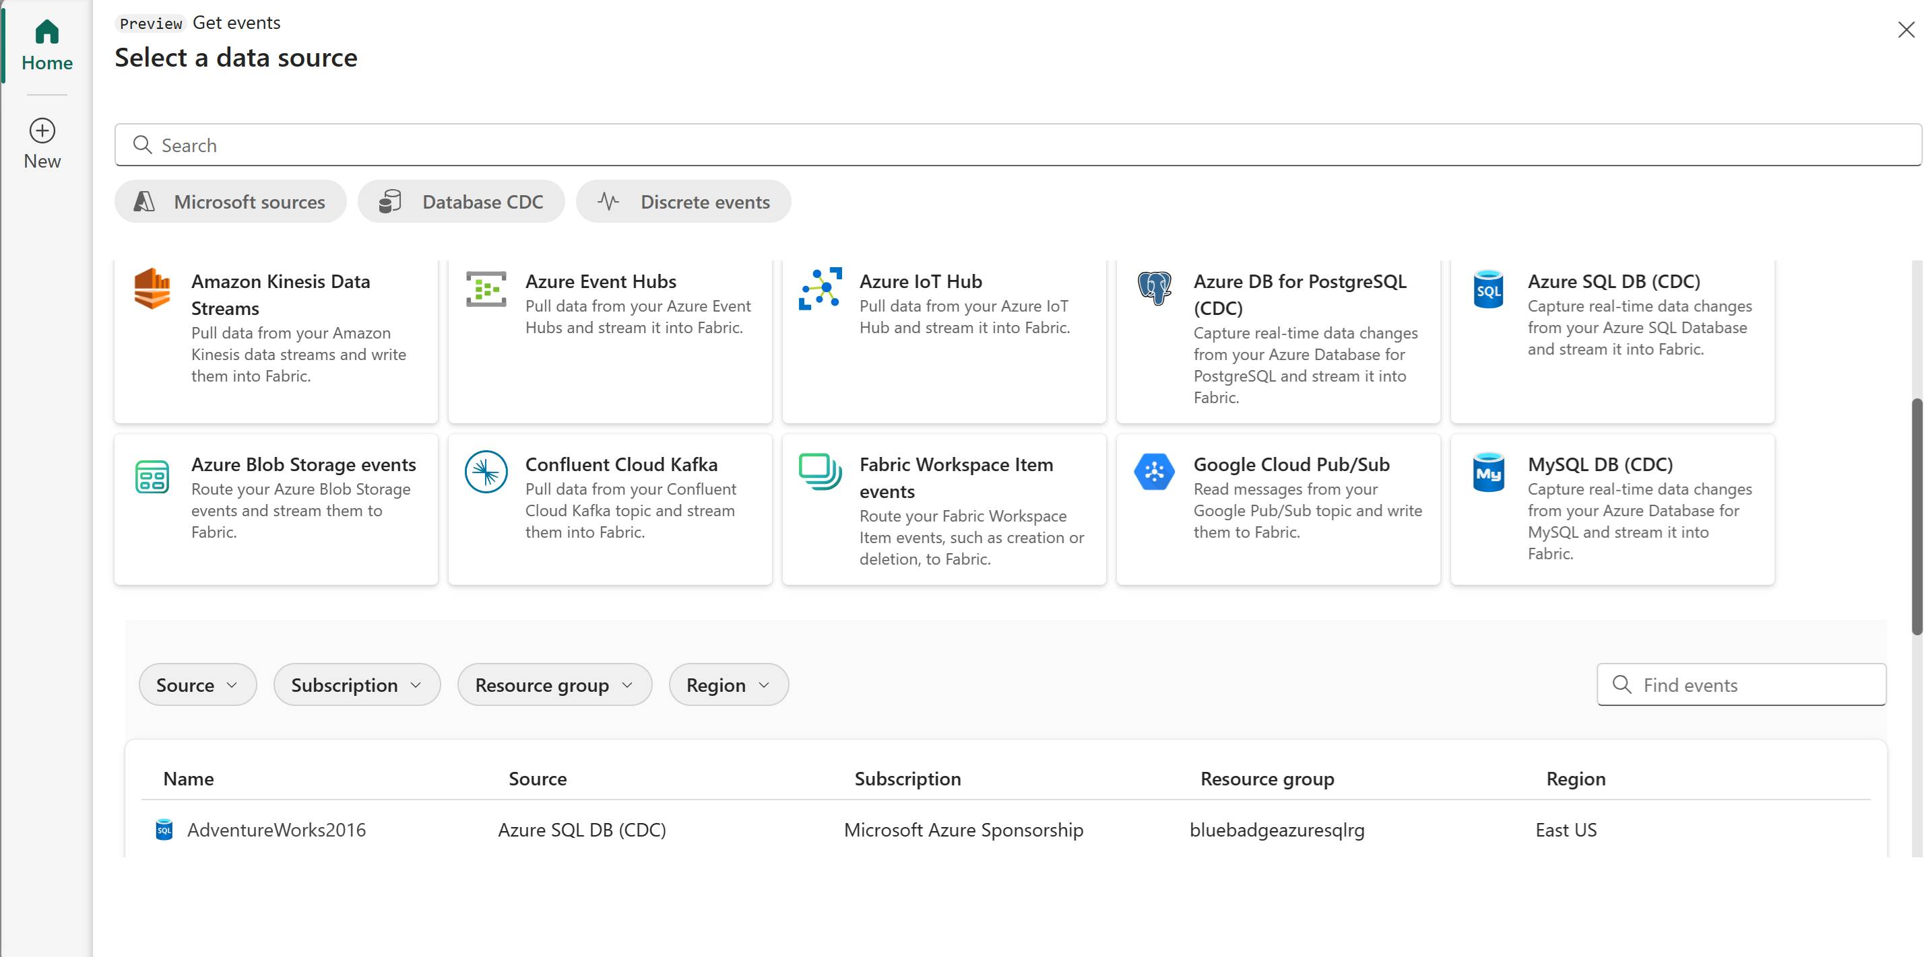This screenshot has height=957, width=1930.
Task: Choose the MySQL DB (CDC) title
Action: 1601,464
